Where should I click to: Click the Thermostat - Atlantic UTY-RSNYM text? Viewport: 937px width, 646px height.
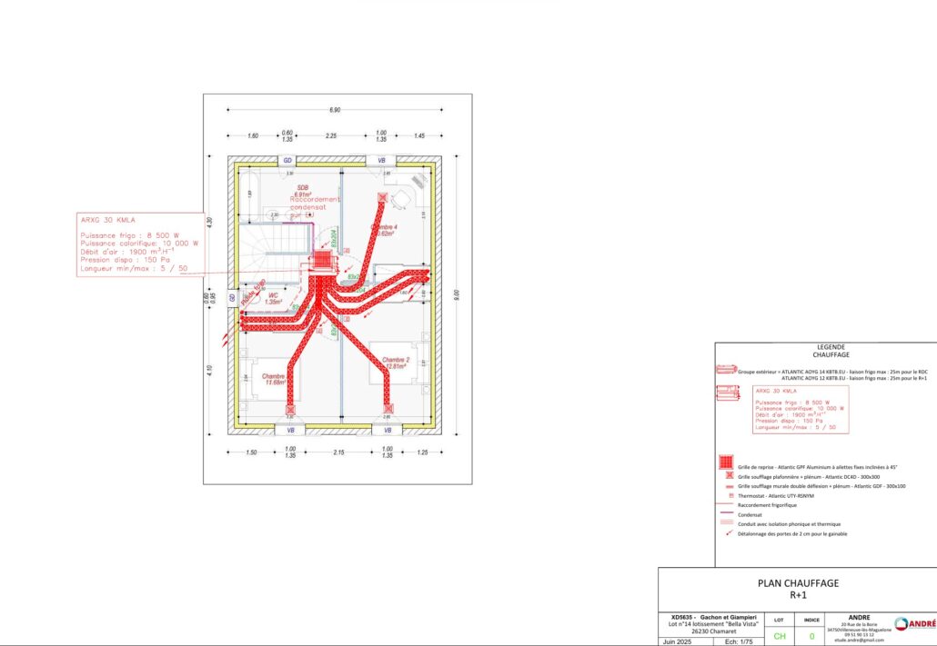[776, 496]
